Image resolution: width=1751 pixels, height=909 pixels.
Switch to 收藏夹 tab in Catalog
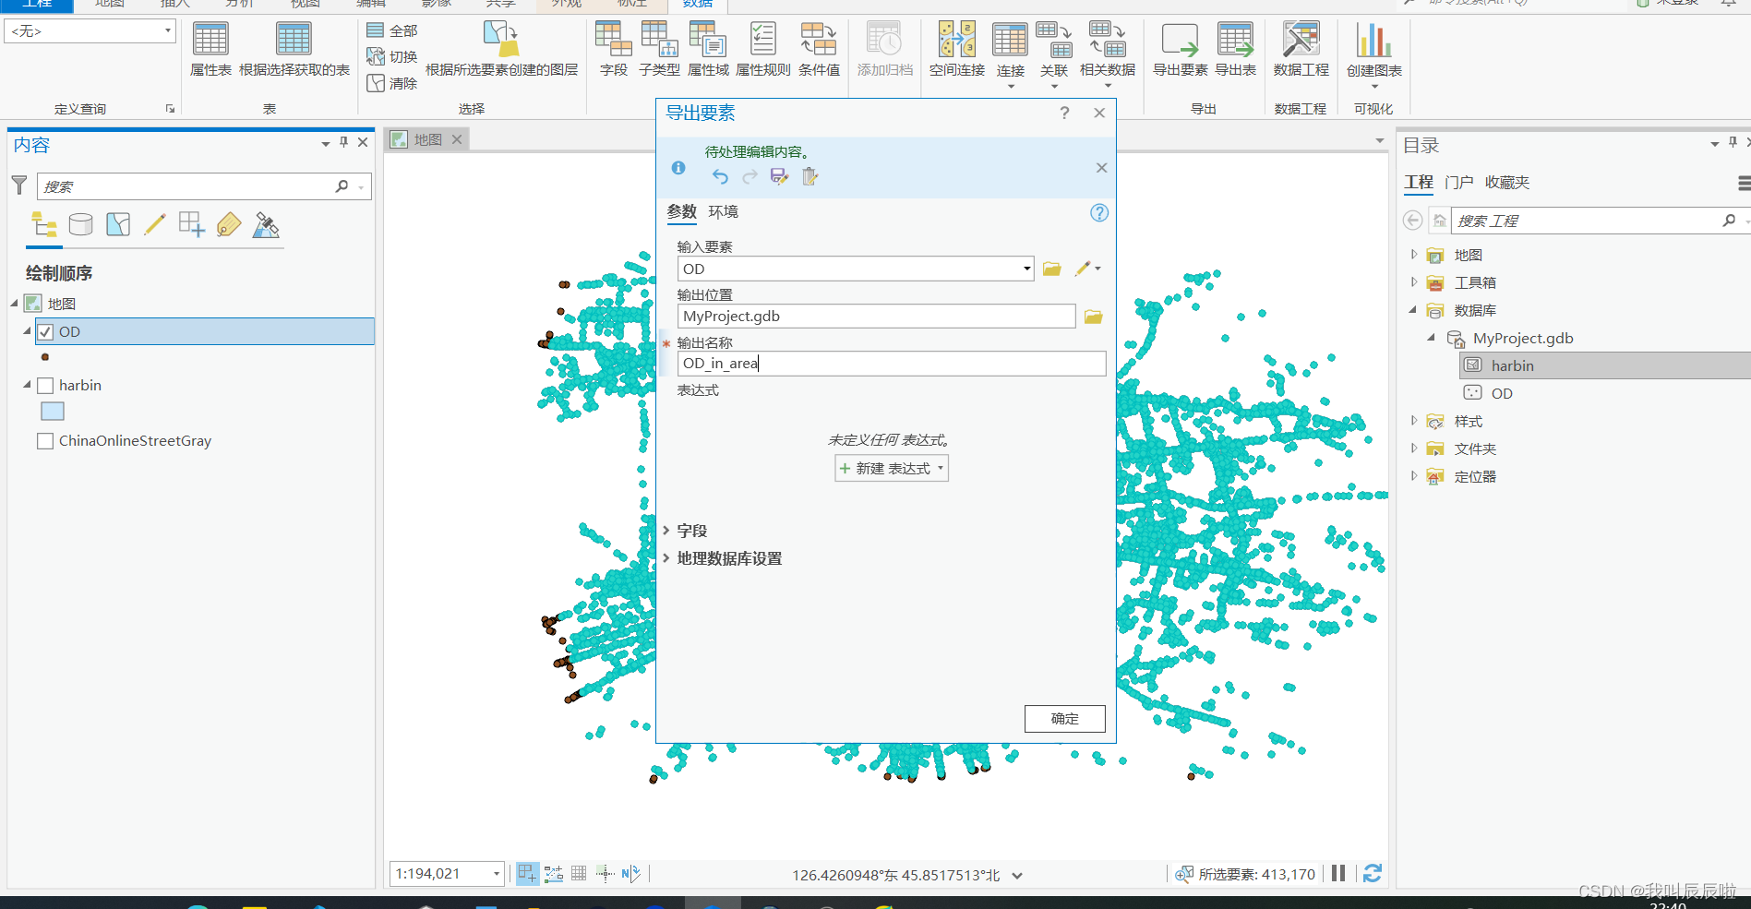(x=1507, y=183)
